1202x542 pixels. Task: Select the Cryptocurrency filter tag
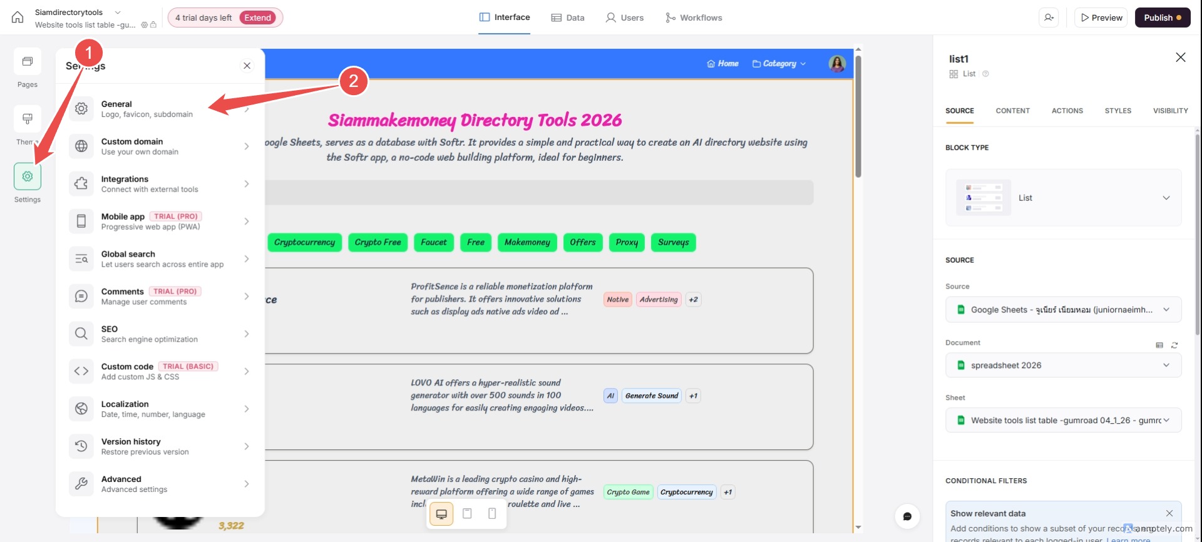coord(304,242)
